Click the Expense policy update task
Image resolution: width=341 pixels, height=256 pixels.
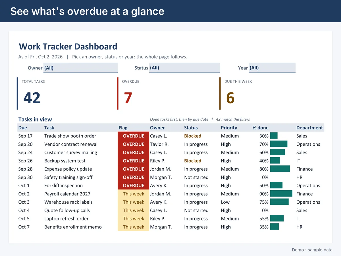[x=68, y=169]
